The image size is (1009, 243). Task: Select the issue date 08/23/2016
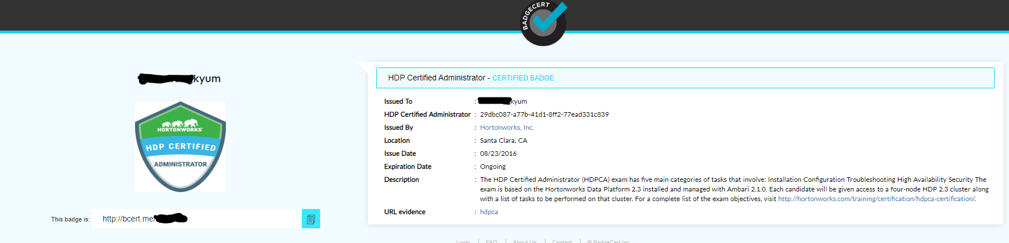point(498,154)
